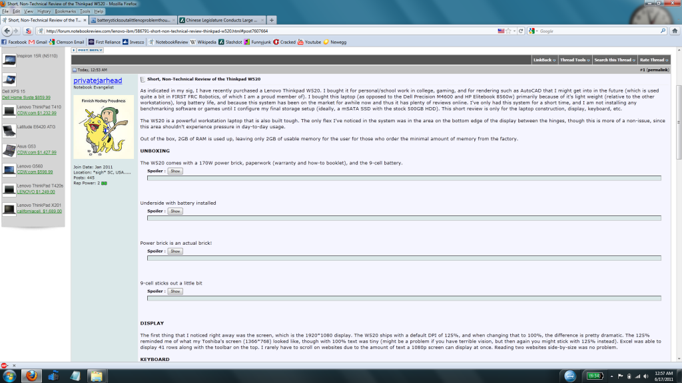Bookmark this page with the star icon
This screenshot has width=682, height=383.
coord(508,31)
